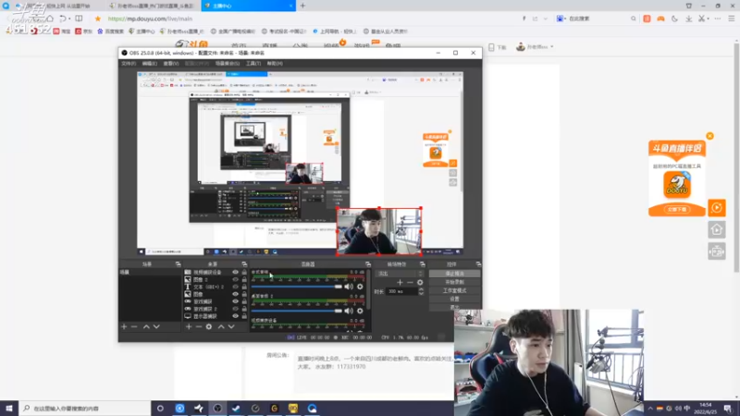
Task: Open OBS Help menu
Action: coord(275,63)
